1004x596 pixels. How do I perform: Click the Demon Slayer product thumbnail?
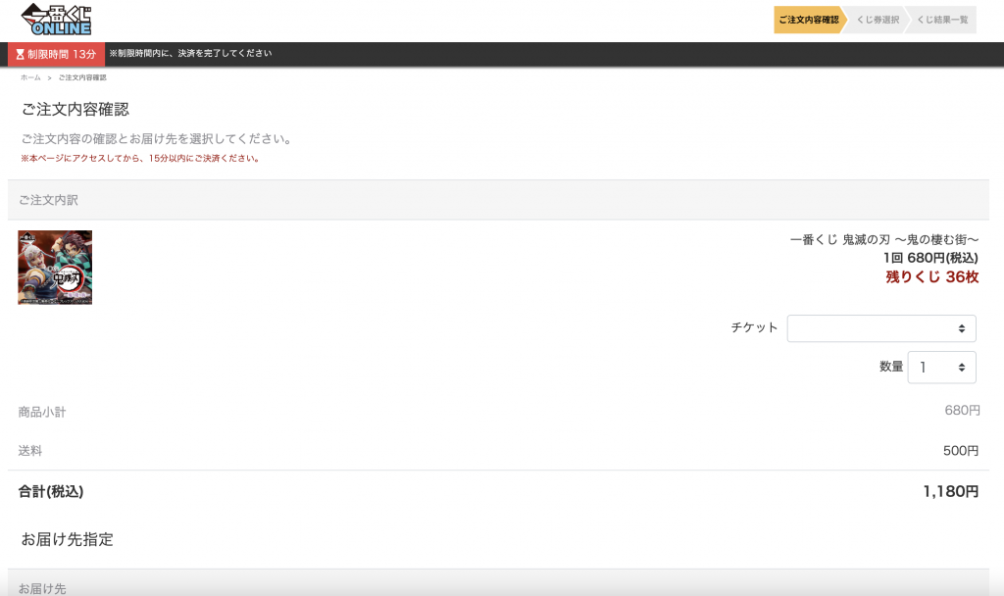[55, 268]
